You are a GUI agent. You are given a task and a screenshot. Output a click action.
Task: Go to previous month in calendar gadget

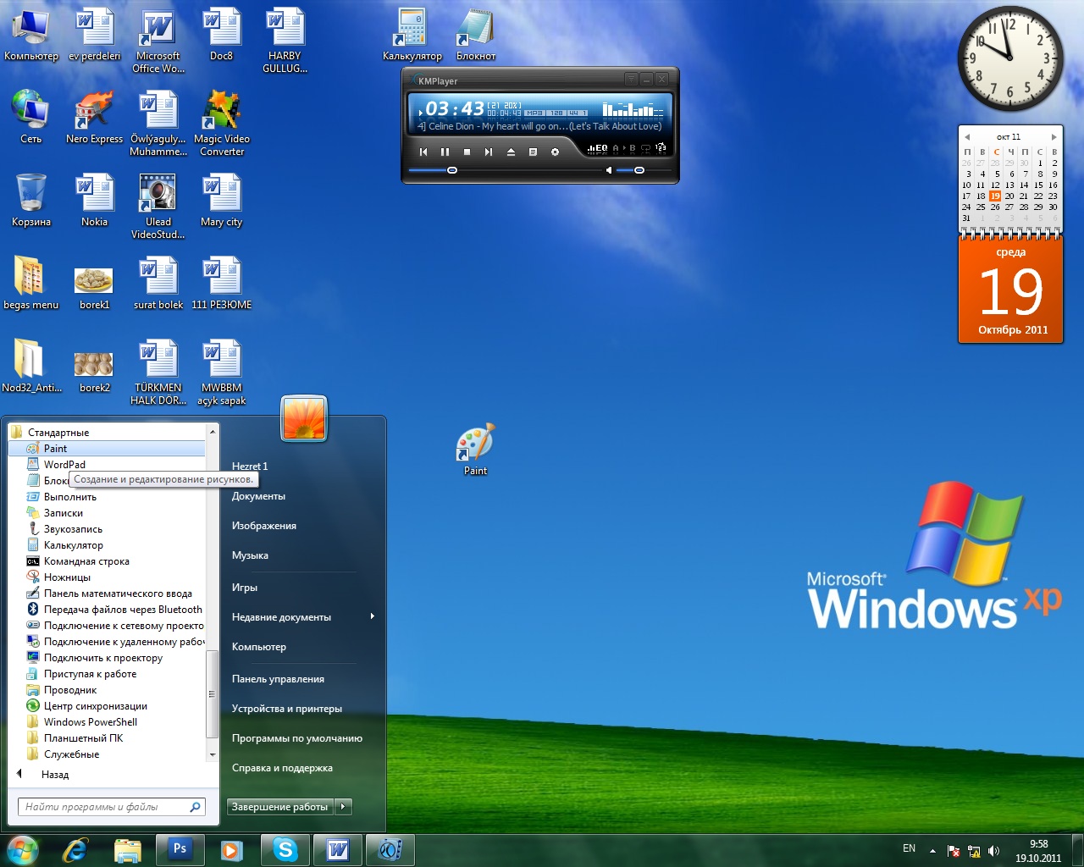point(966,136)
